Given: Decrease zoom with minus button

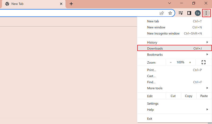Looking at the screenshot, I should pyautogui.click(x=171, y=62).
